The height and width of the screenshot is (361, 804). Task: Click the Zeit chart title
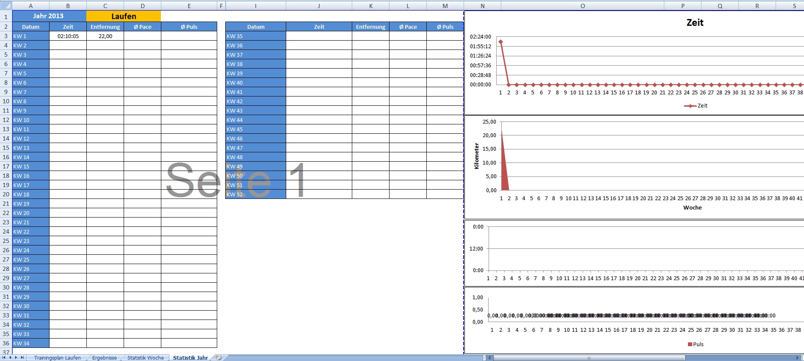click(x=695, y=23)
